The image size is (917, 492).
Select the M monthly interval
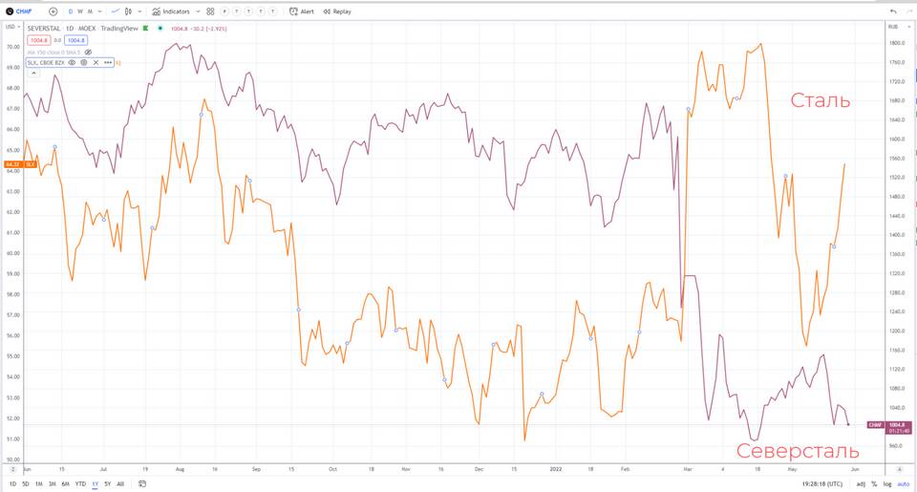(90, 11)
